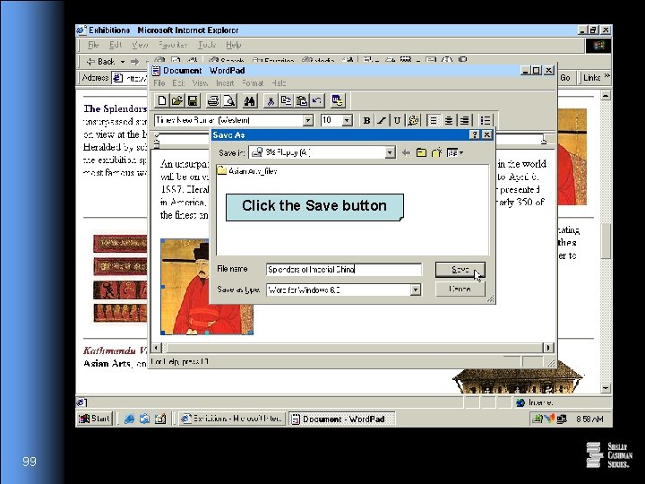
Task: Click the system tray clock showing 8:58 AM
Action: click(x=589, y=419)
